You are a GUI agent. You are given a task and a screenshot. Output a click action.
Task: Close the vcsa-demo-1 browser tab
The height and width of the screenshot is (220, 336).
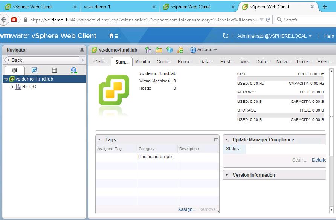pyautogui.click(x=154, y=7)
